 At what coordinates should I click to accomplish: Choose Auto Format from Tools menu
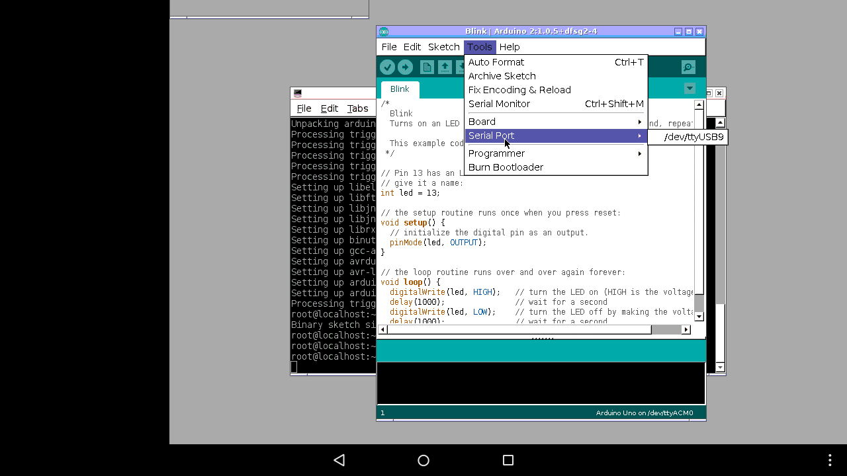coord(556,62)
